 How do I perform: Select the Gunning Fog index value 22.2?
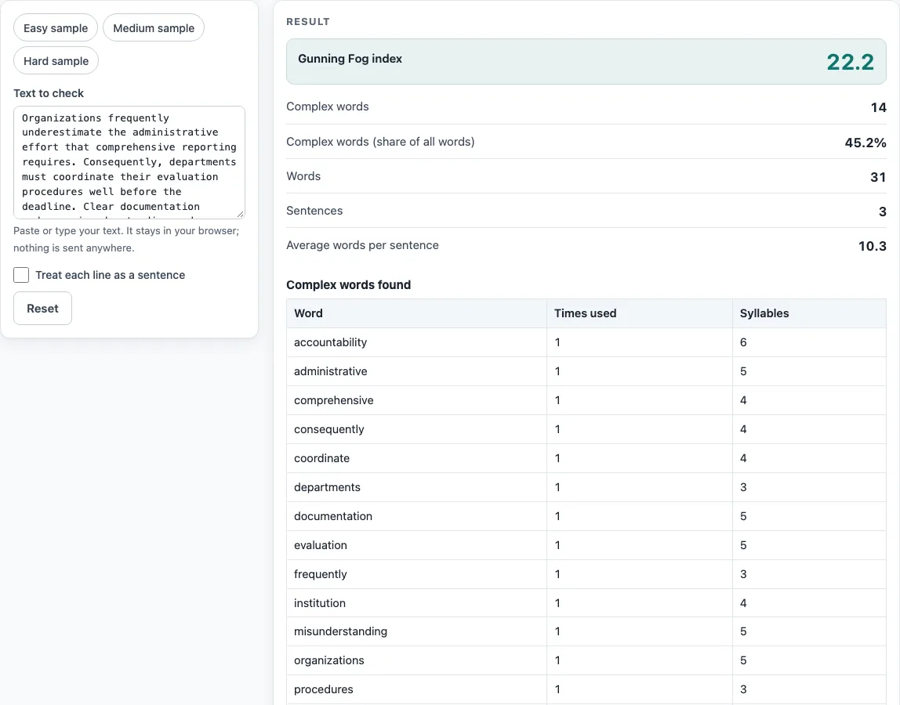click(x=850, y=62)
